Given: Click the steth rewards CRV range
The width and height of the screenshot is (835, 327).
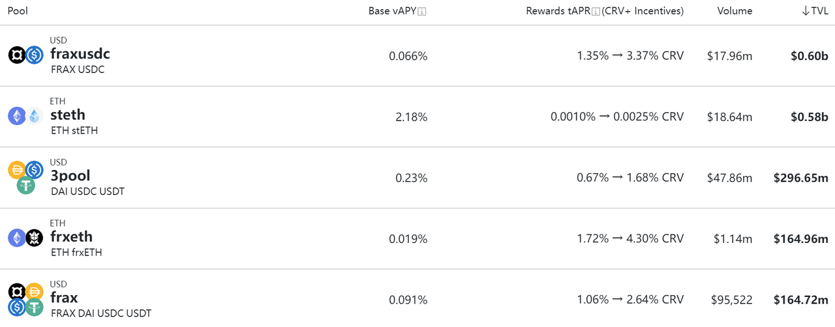Looking at the screenshot, I should [616, 117].
